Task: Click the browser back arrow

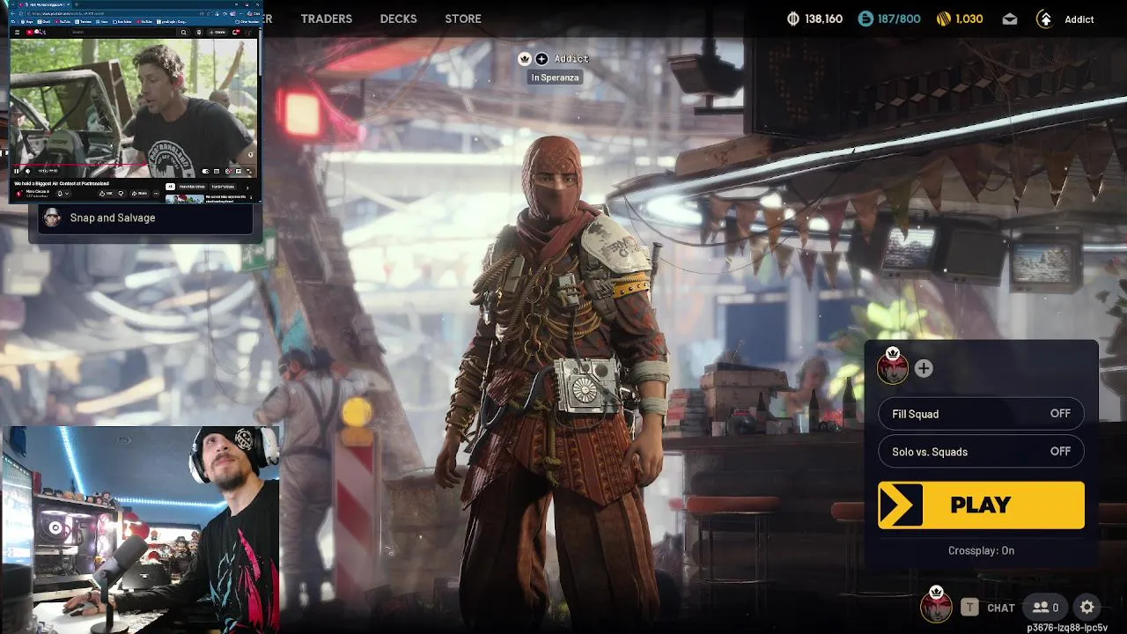Action: pos(13,14)
